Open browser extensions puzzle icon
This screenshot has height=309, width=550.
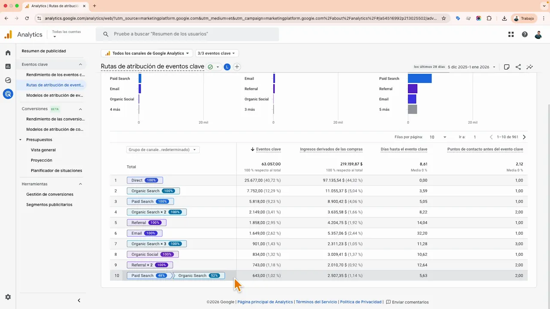[489, 18]
